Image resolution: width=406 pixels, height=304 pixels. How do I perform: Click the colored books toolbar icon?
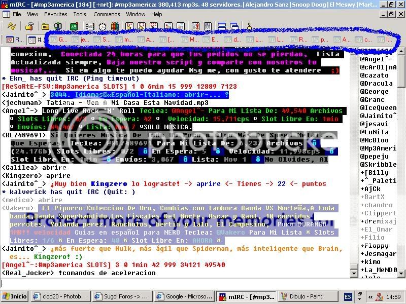click(x=115, y=26)
